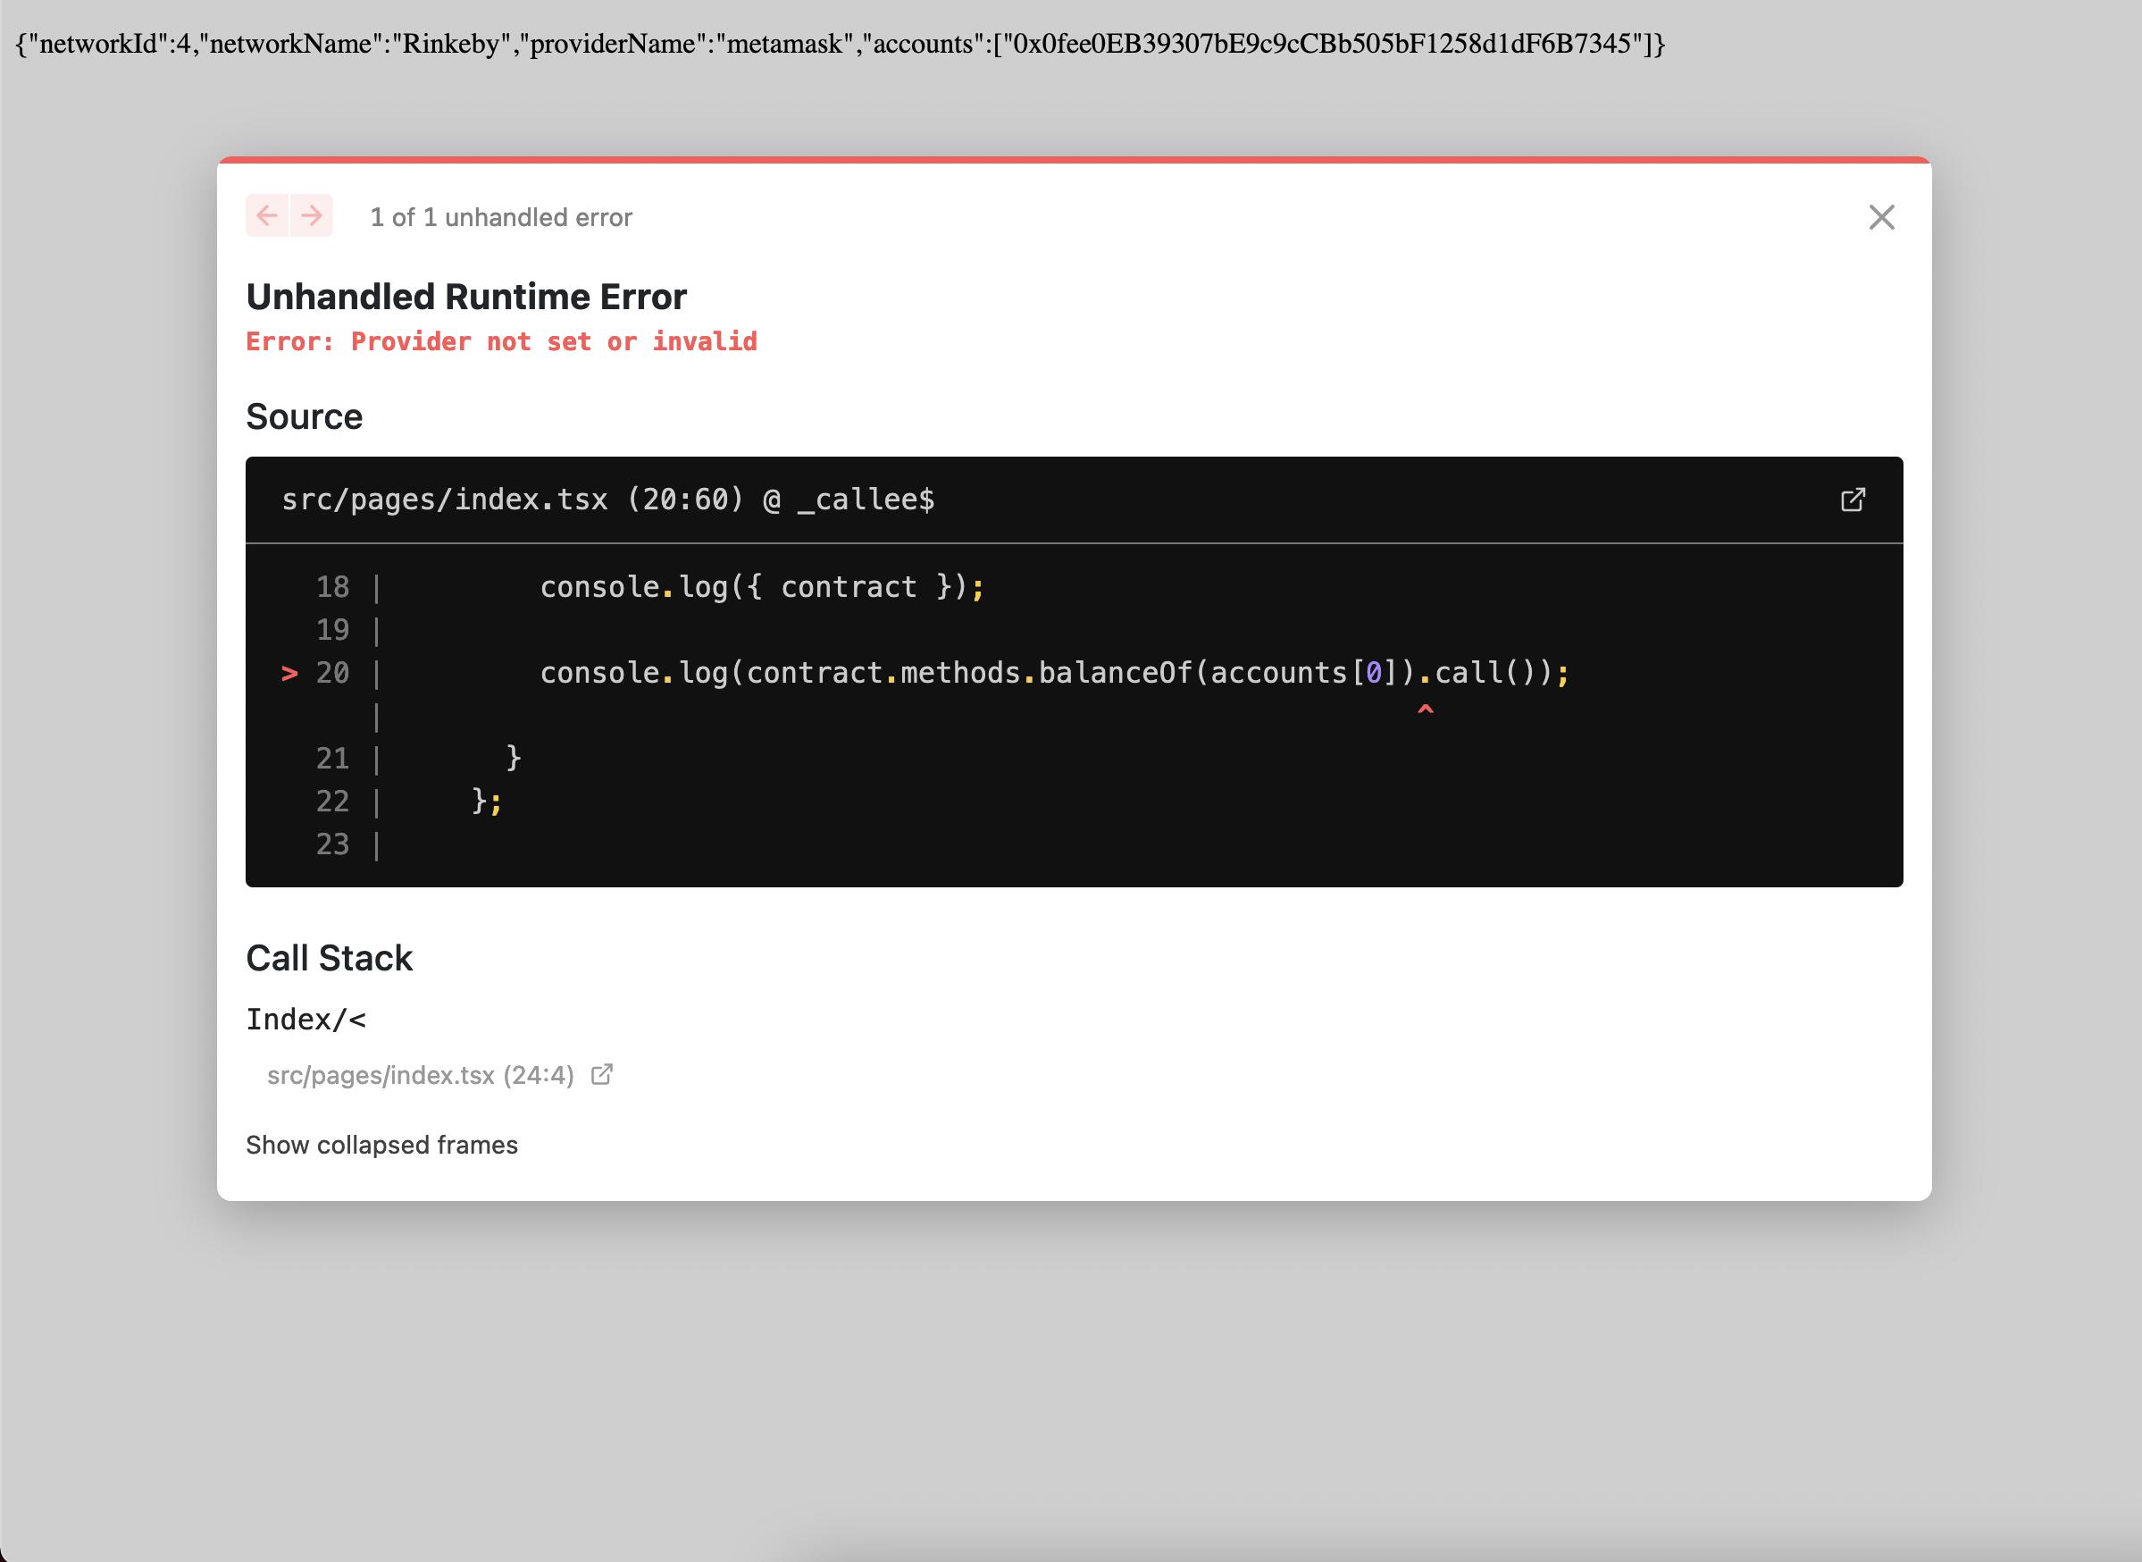Click the next error arrow
Image resolution: width=2142 pixels, height=1562 pixels.
(x=312, y=215)
